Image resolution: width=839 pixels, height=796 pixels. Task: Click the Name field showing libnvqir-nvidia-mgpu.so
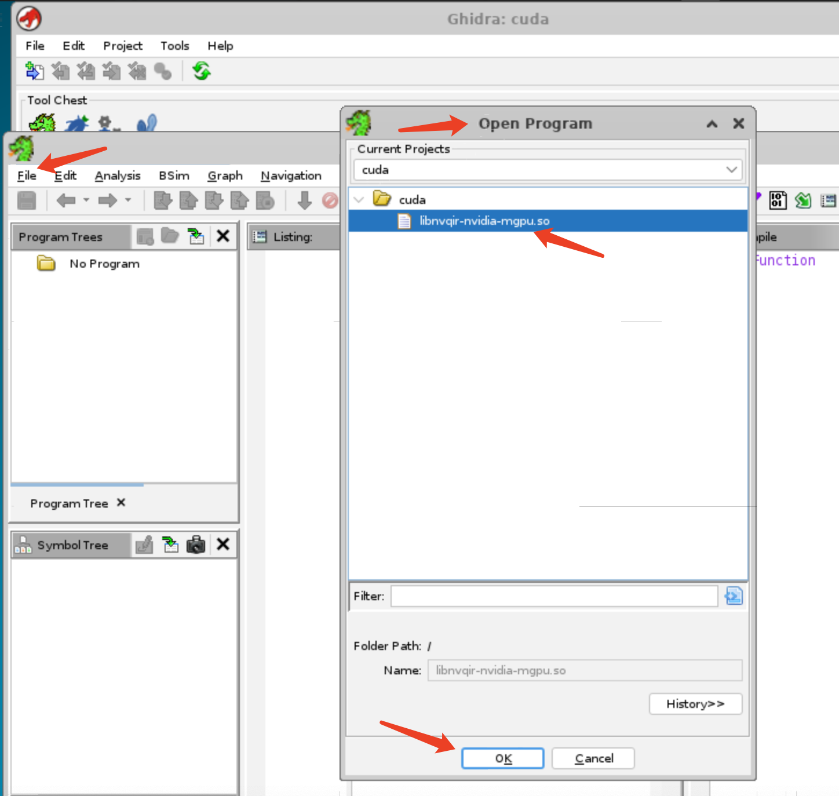(x=585, y=670)
